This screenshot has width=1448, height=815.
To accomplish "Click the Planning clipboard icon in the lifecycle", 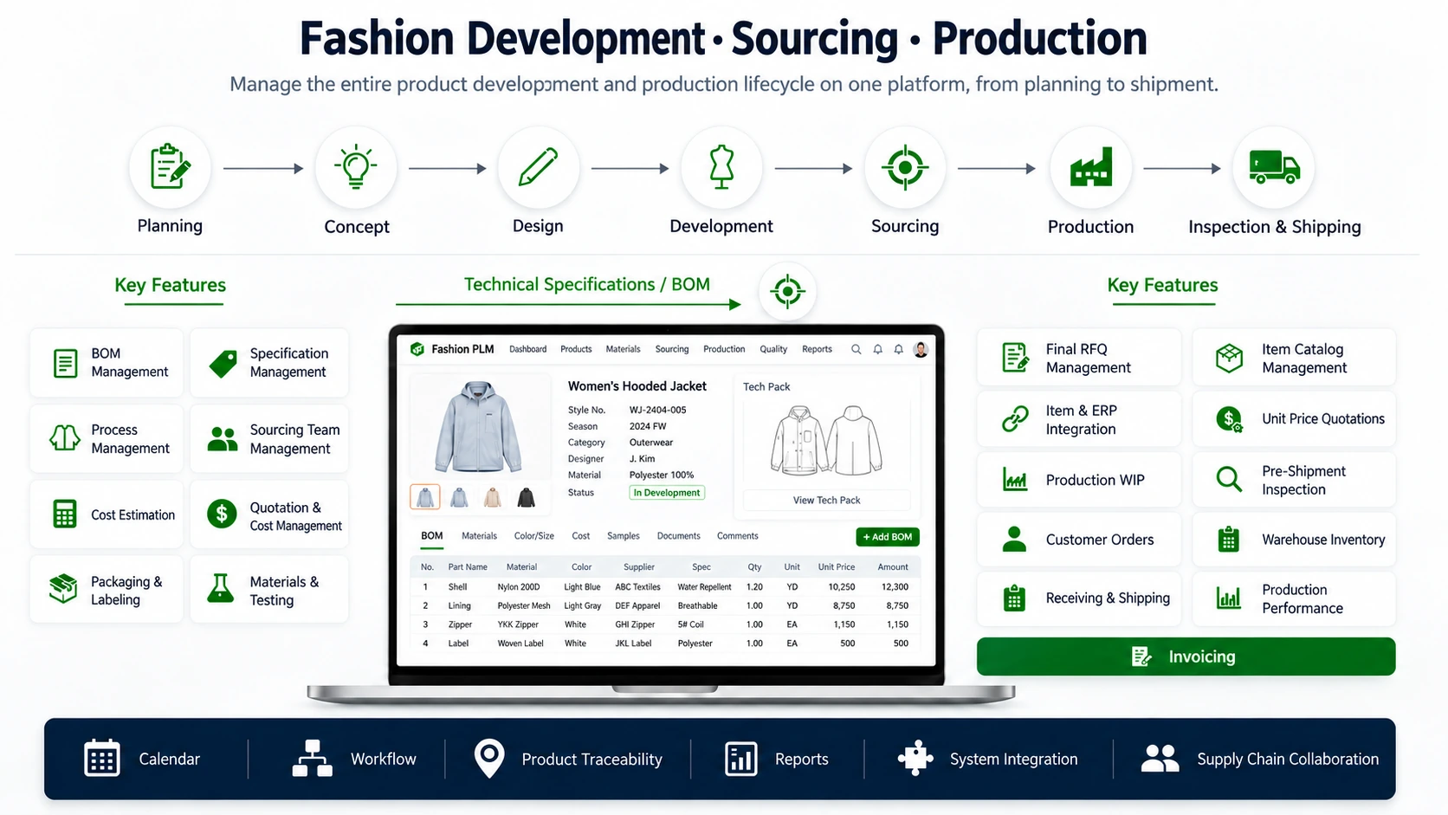I will 170,167.
